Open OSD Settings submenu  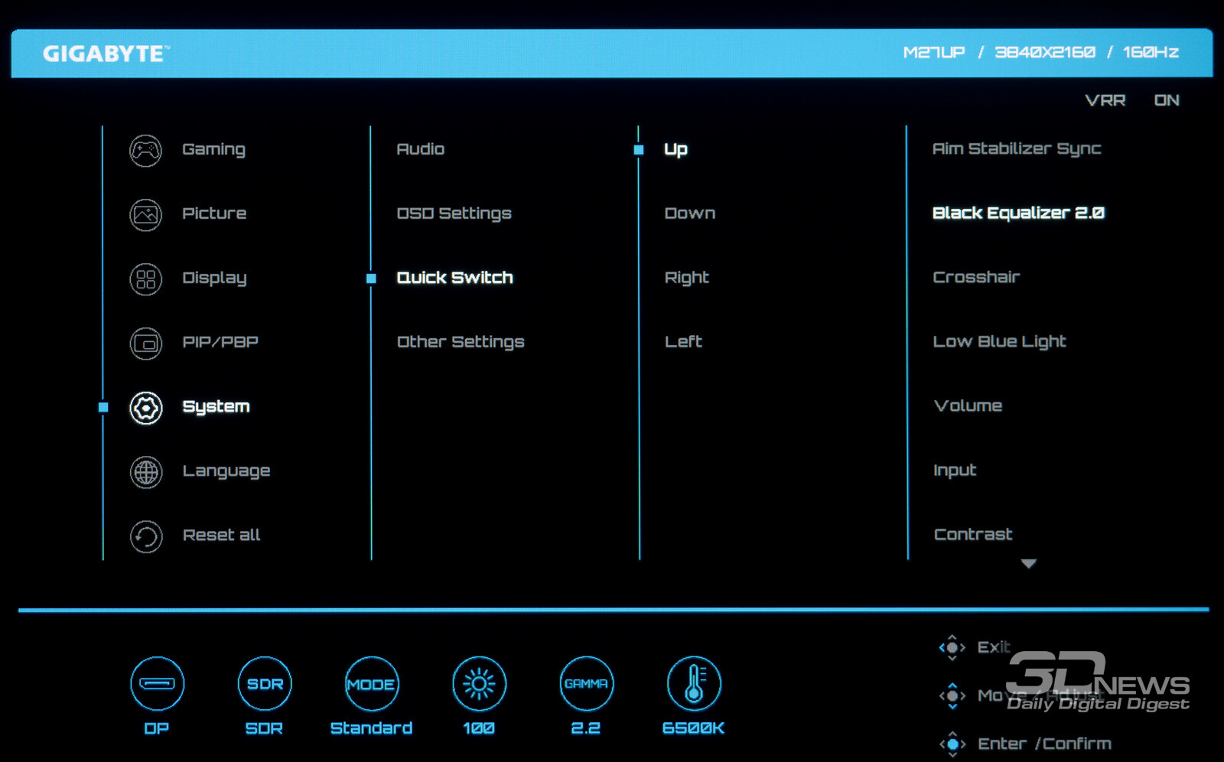coord(454,213)
